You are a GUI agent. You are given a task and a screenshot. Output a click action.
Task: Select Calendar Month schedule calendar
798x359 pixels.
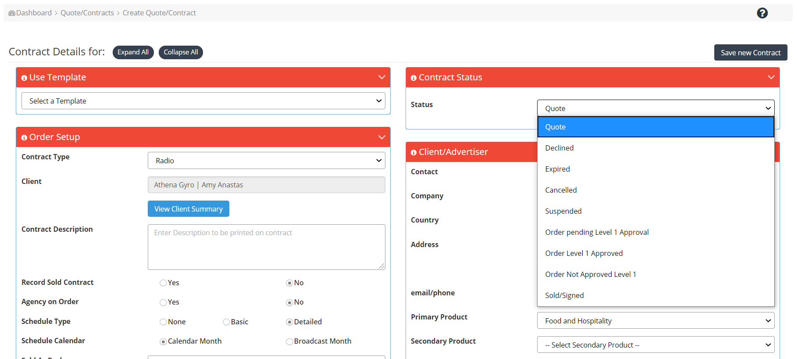pyautogui.click(x=163, y=341)
